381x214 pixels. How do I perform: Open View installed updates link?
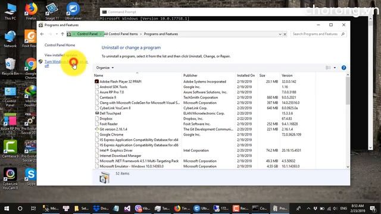[61, 55]
